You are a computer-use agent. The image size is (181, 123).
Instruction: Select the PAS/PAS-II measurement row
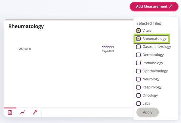pos(69,49)
